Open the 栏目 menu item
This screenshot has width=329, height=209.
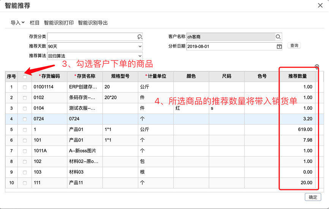(x=35, y=23)
